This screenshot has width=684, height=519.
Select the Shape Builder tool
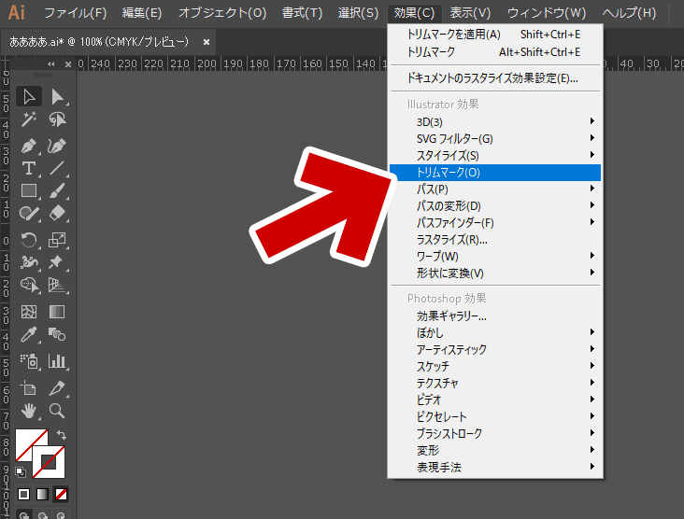[29, 285]
